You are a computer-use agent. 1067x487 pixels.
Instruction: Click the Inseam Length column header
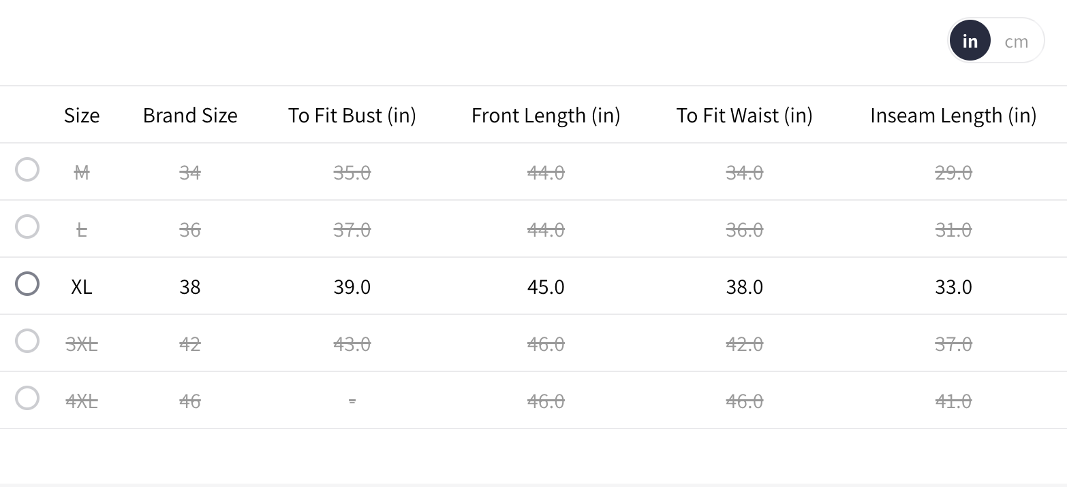click(x=953, y=116)
